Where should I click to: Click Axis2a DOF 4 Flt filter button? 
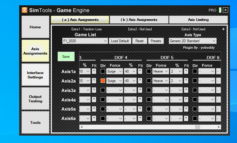tap(140, 80)
